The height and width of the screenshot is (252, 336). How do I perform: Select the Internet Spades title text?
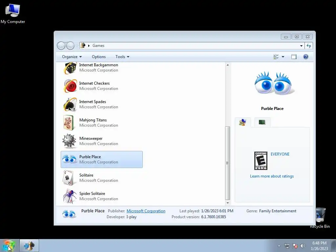(x=93, y=102)
